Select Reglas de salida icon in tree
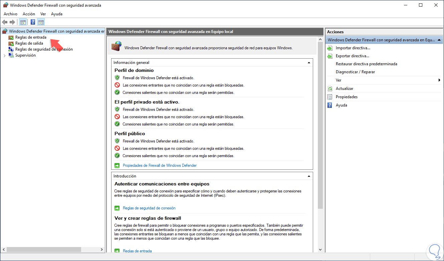The image size is (444, 261). [x=11, y=43]
